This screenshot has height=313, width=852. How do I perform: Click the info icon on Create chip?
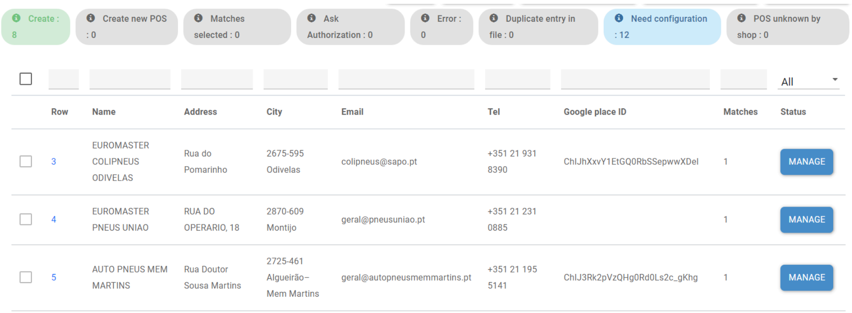tap(16, 18)
